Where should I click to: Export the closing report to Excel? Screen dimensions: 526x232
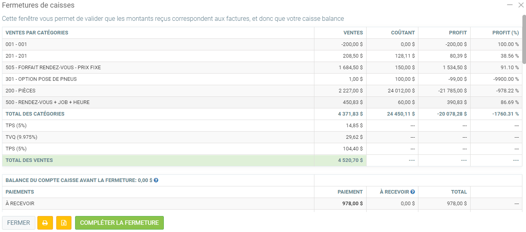click(x=64, y=223)
